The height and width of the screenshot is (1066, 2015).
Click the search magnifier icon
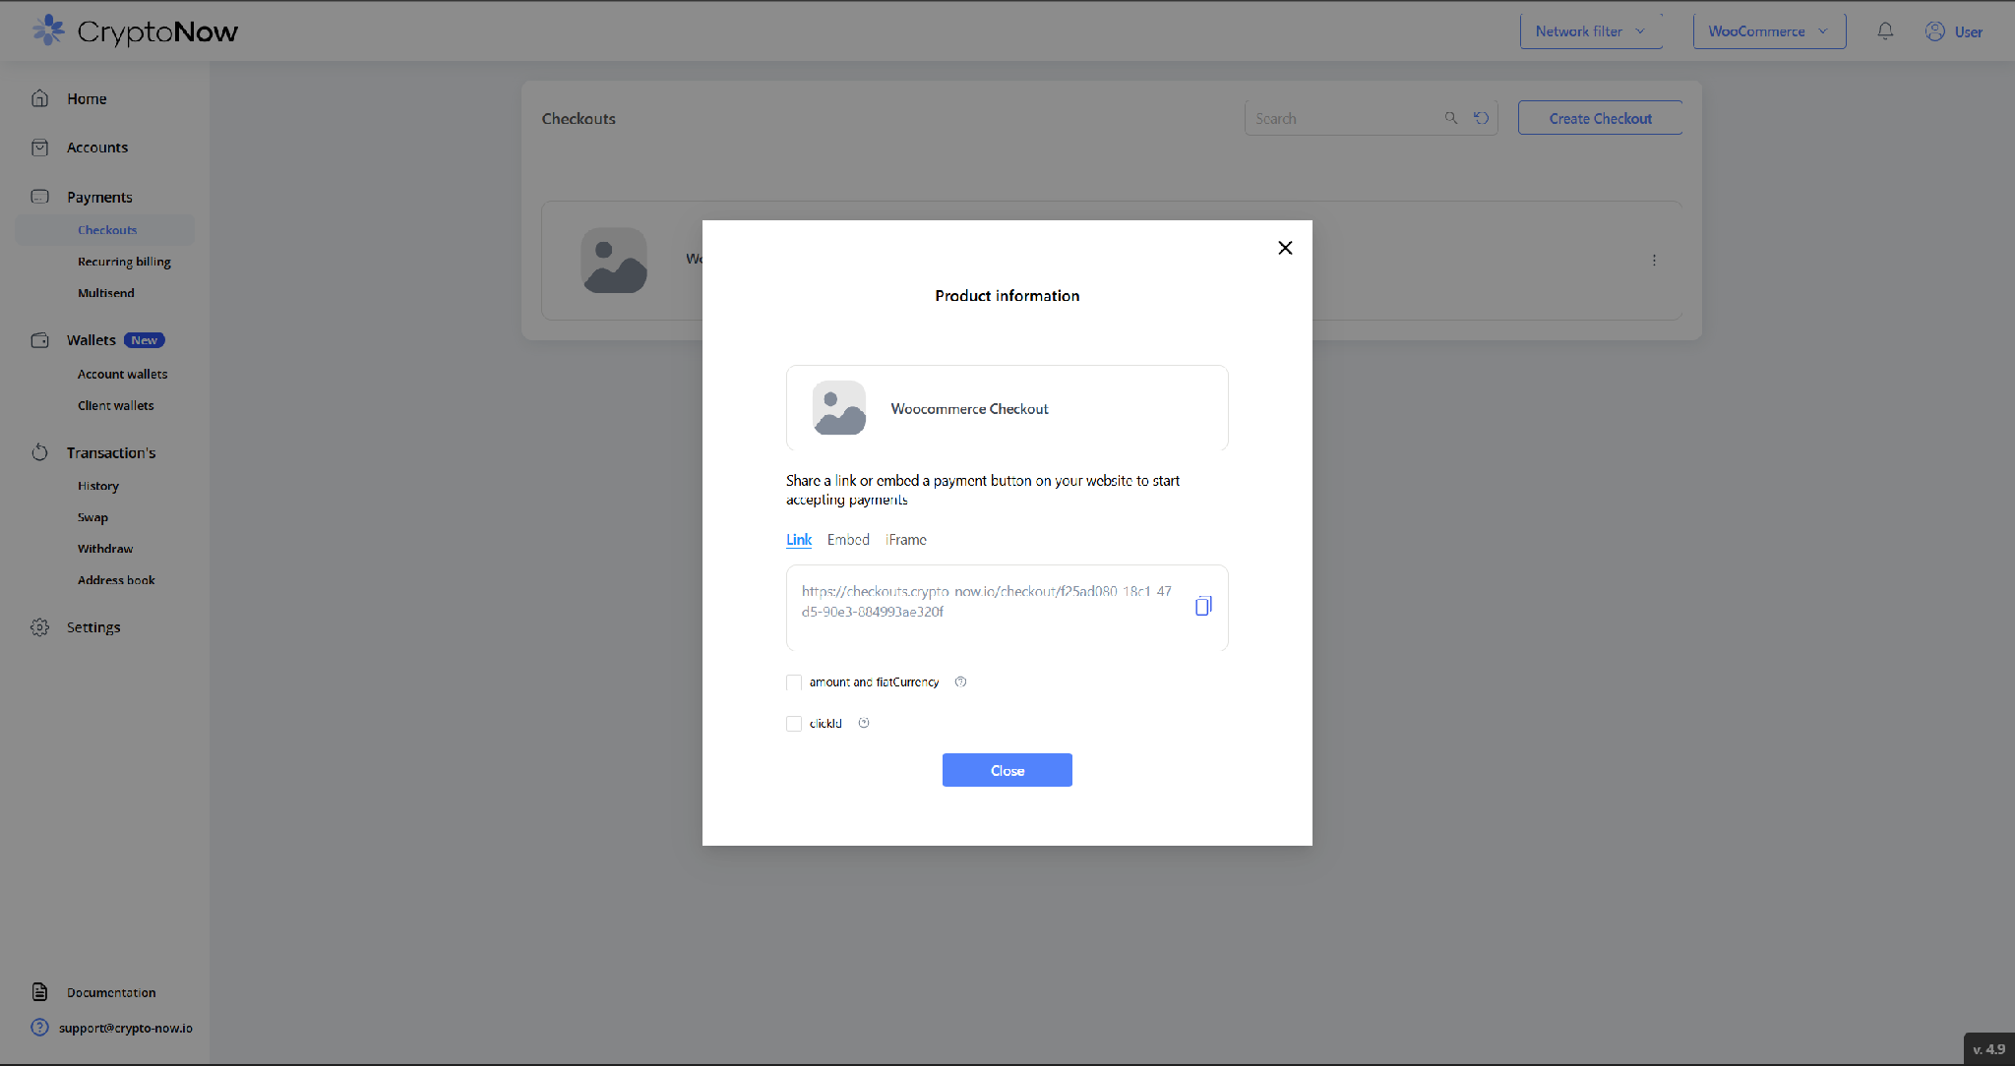click(x=1450, y=118)
